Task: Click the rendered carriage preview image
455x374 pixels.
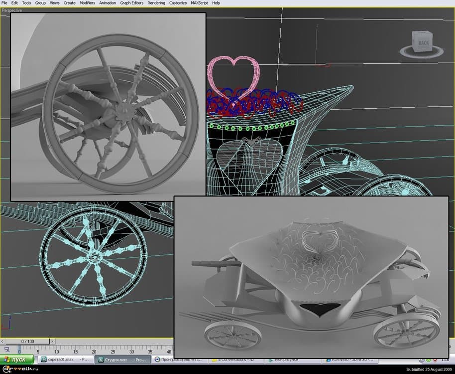Action: pyautogui.click(x=311, y=277)
